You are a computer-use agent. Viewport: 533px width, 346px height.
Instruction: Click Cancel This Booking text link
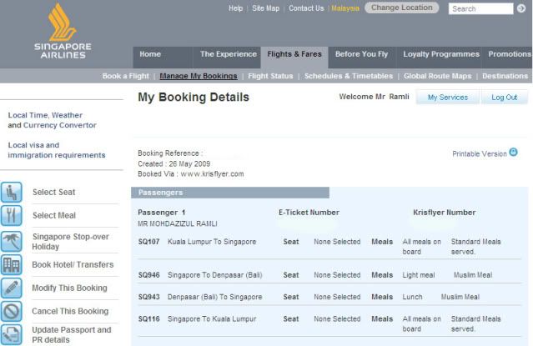coord(70,311)
